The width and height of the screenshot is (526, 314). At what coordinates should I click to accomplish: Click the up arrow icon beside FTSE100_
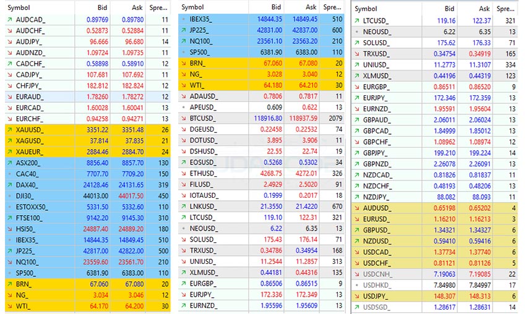coord(10,218)
